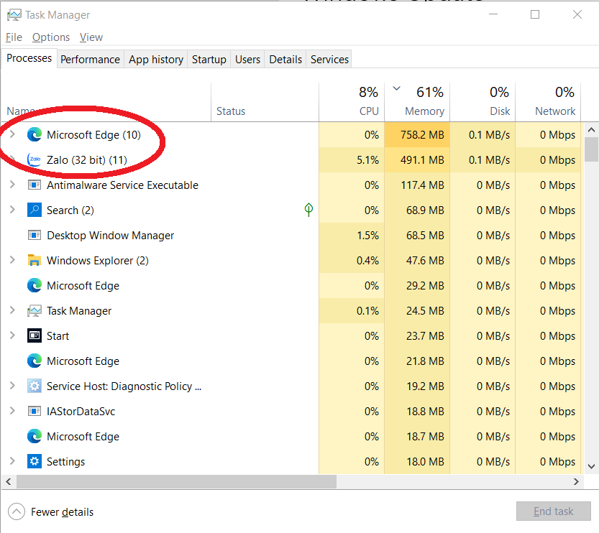Viewport: 599px width, 533px height.
Task: Click the 491.1 MB memory cell
Action: [x=417, y=160]
